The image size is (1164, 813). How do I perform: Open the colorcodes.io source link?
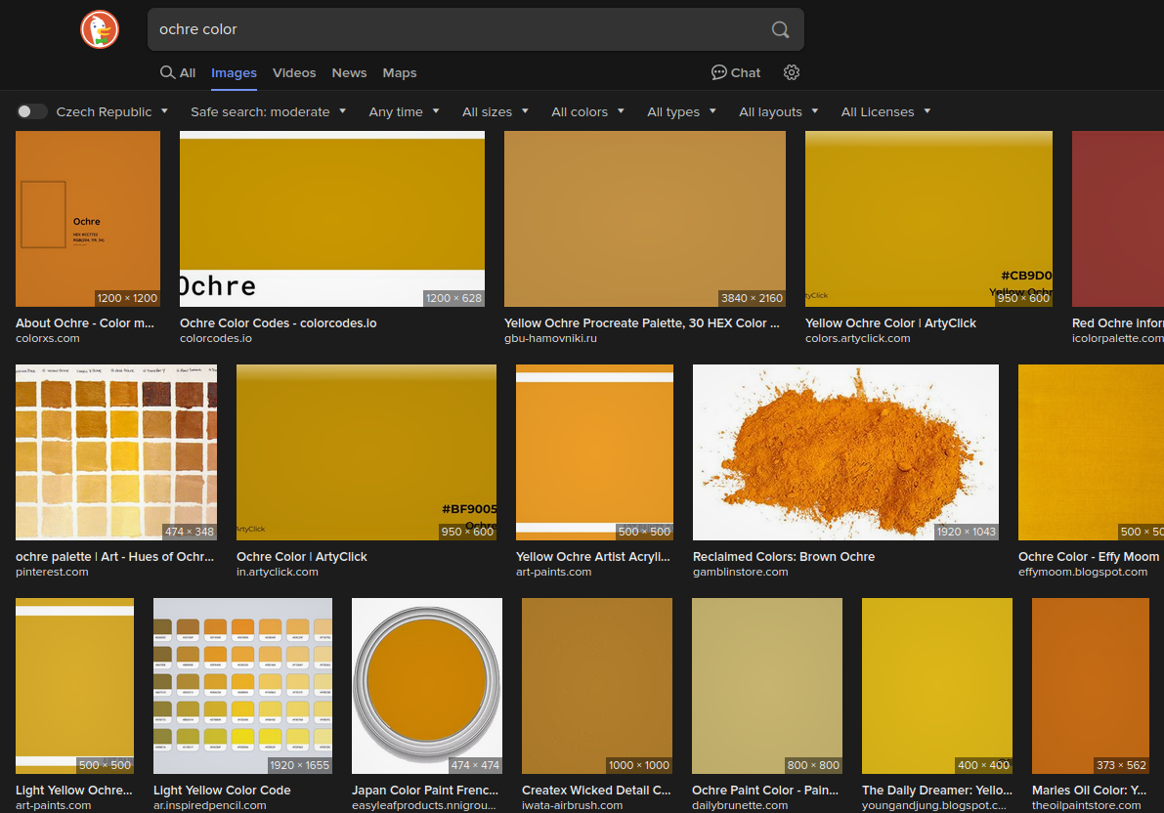216,338
